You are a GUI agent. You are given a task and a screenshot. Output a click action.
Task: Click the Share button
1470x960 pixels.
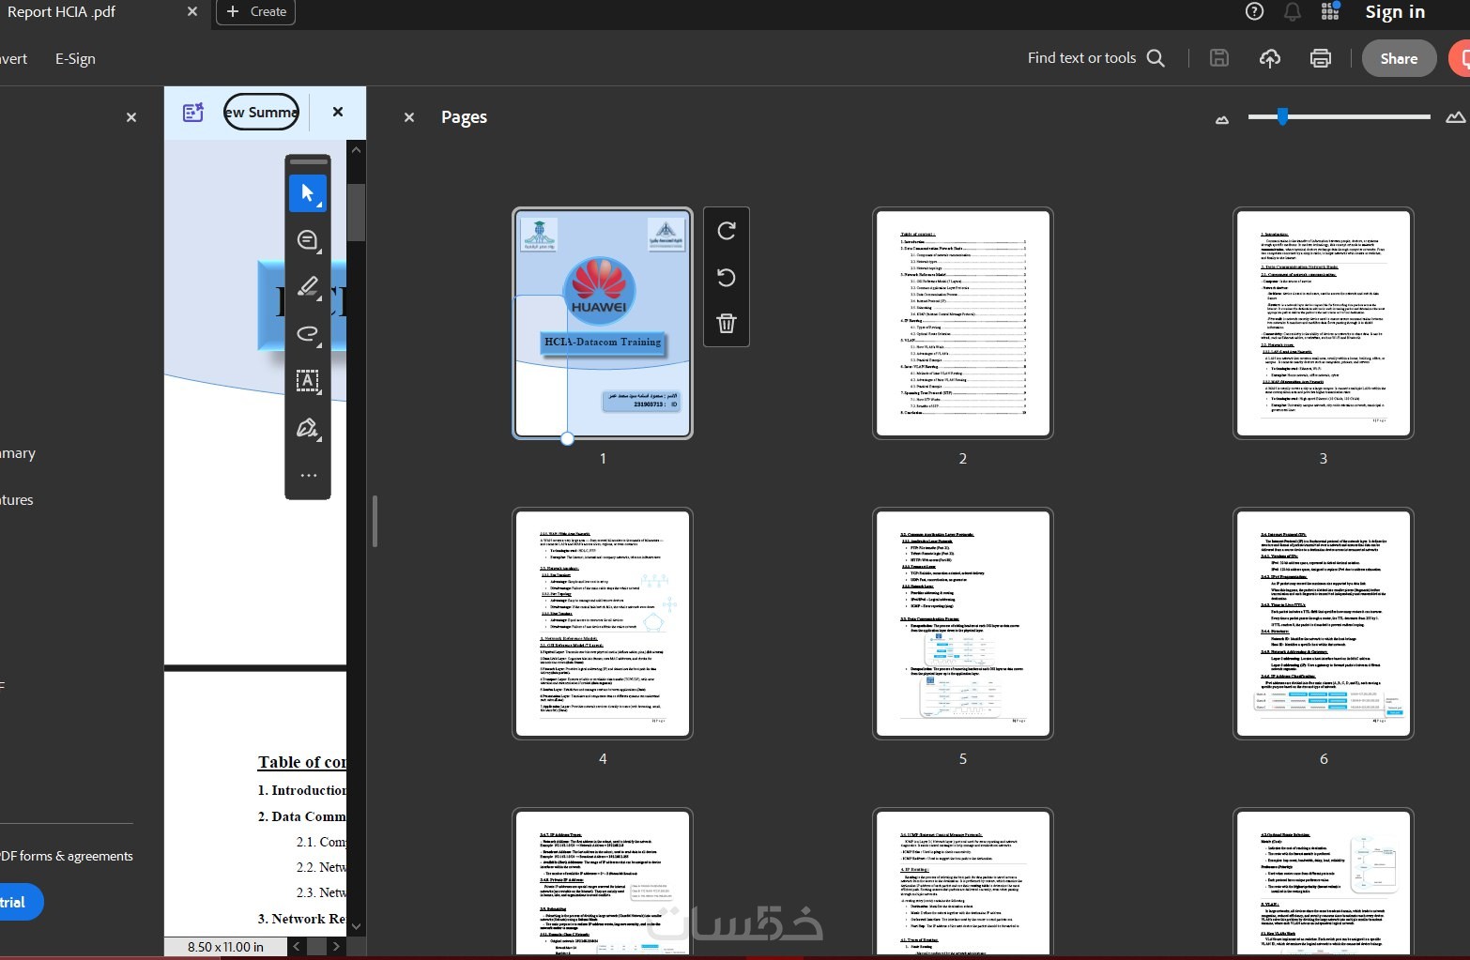pos(1399,58)
